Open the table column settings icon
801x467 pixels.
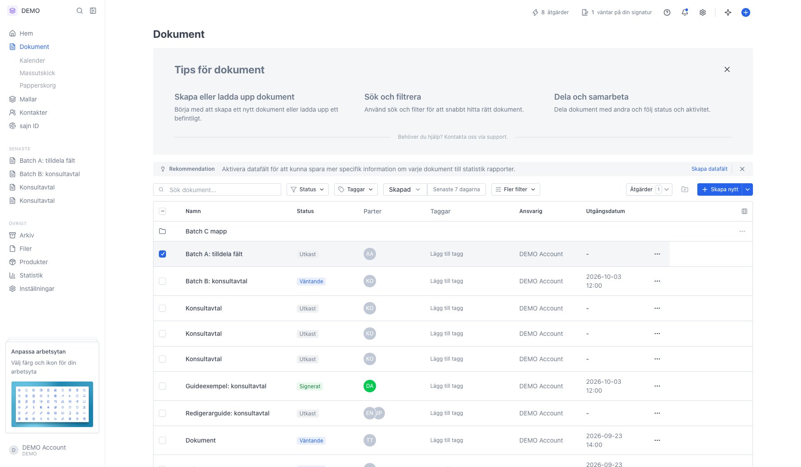pos(744,211)
